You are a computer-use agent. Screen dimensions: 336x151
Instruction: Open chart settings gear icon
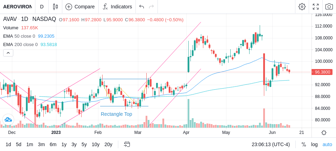[302, 7]
